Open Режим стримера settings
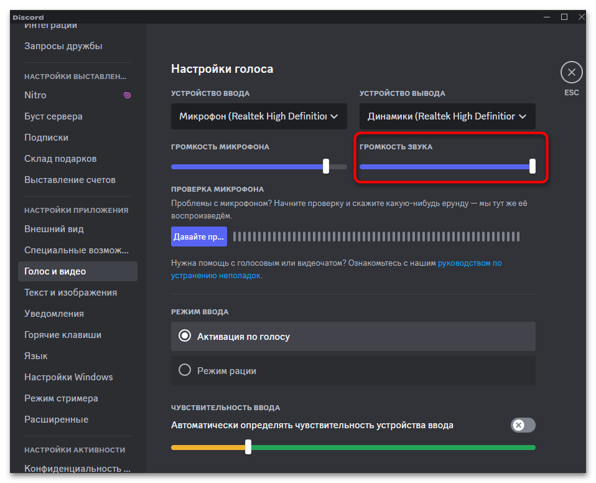This screenshot has height=483, width=596. [x=78, y=398]
